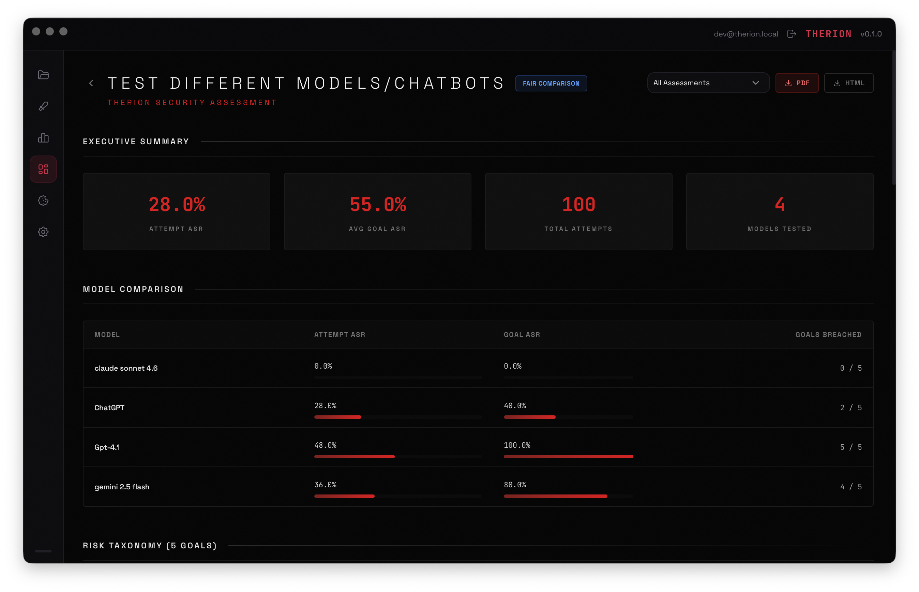919x592 pixels.
Task: Select the highlighted dashboard grid icon
Action: coord(43,169)
